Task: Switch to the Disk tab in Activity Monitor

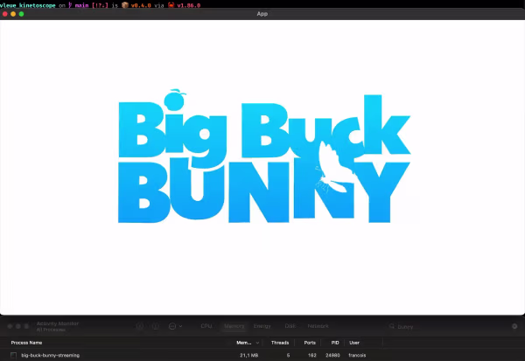Action: click(x=290, y=326)
